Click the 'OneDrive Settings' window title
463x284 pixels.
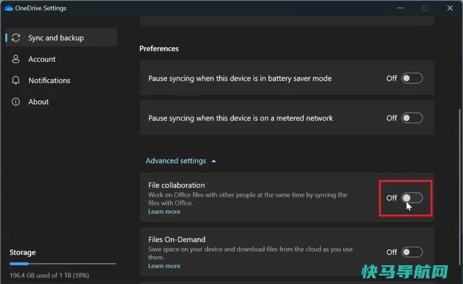click(x=41, y=8)
